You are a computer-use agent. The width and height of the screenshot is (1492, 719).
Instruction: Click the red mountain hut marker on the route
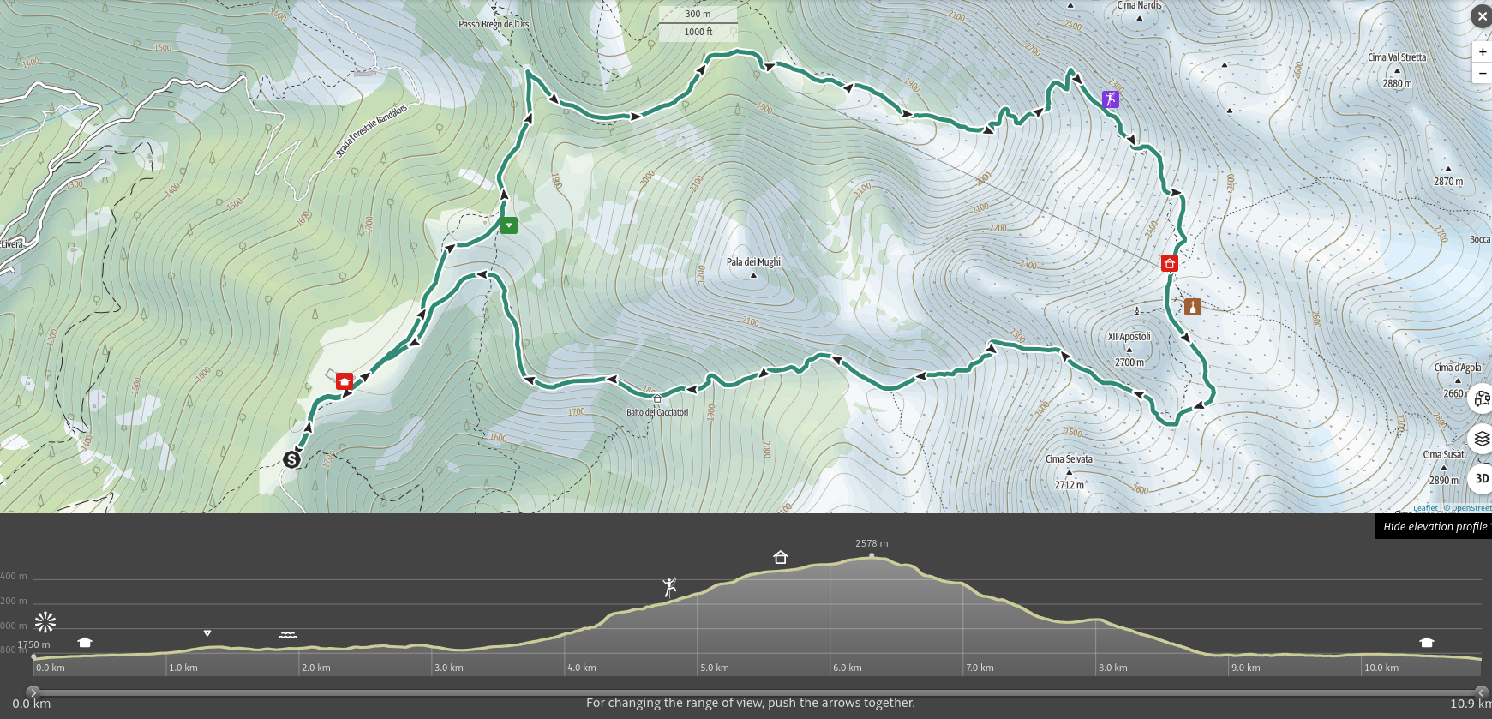(x=1169, y=263)
